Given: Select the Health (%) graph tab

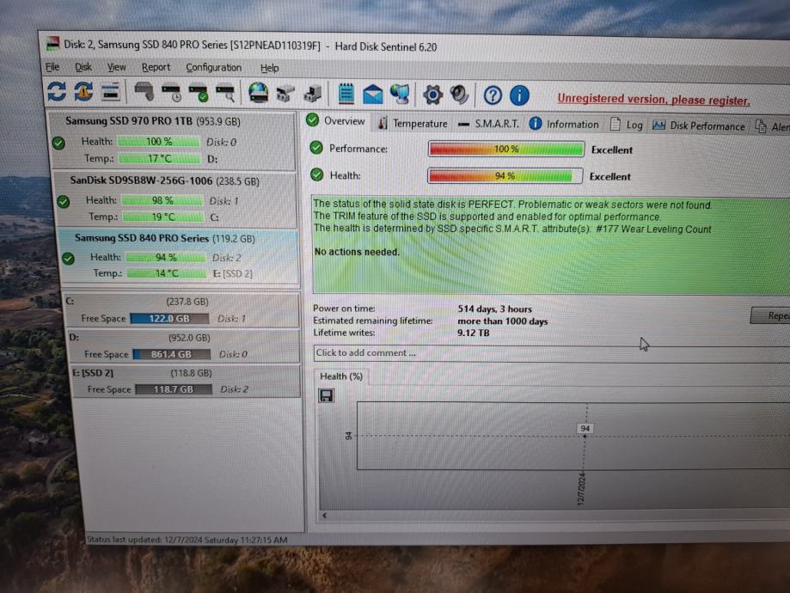Looking at the screenshot, I should [341, 376].
